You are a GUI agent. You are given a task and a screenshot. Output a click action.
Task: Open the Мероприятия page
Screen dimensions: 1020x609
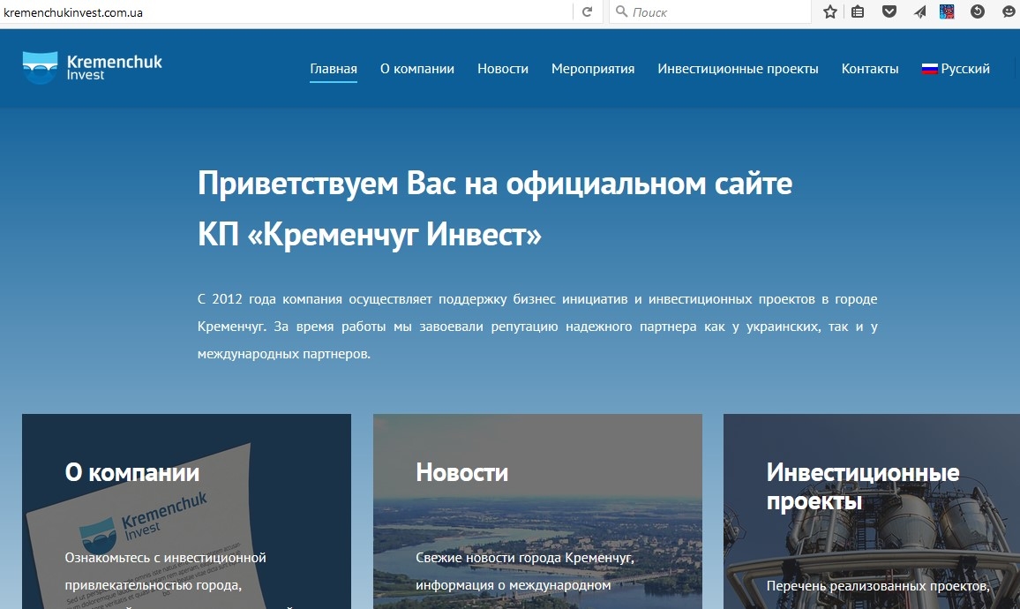593,69
